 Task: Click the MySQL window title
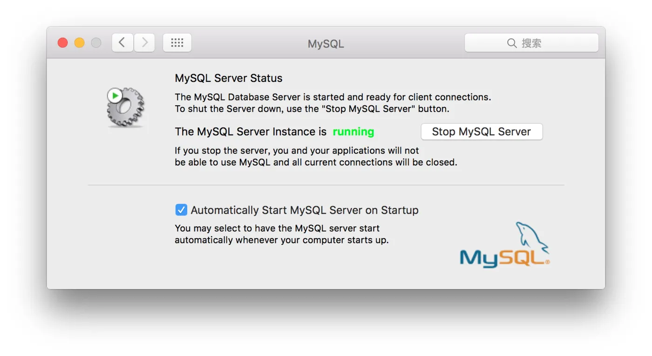pyautogui.click(x=326, y=44)
